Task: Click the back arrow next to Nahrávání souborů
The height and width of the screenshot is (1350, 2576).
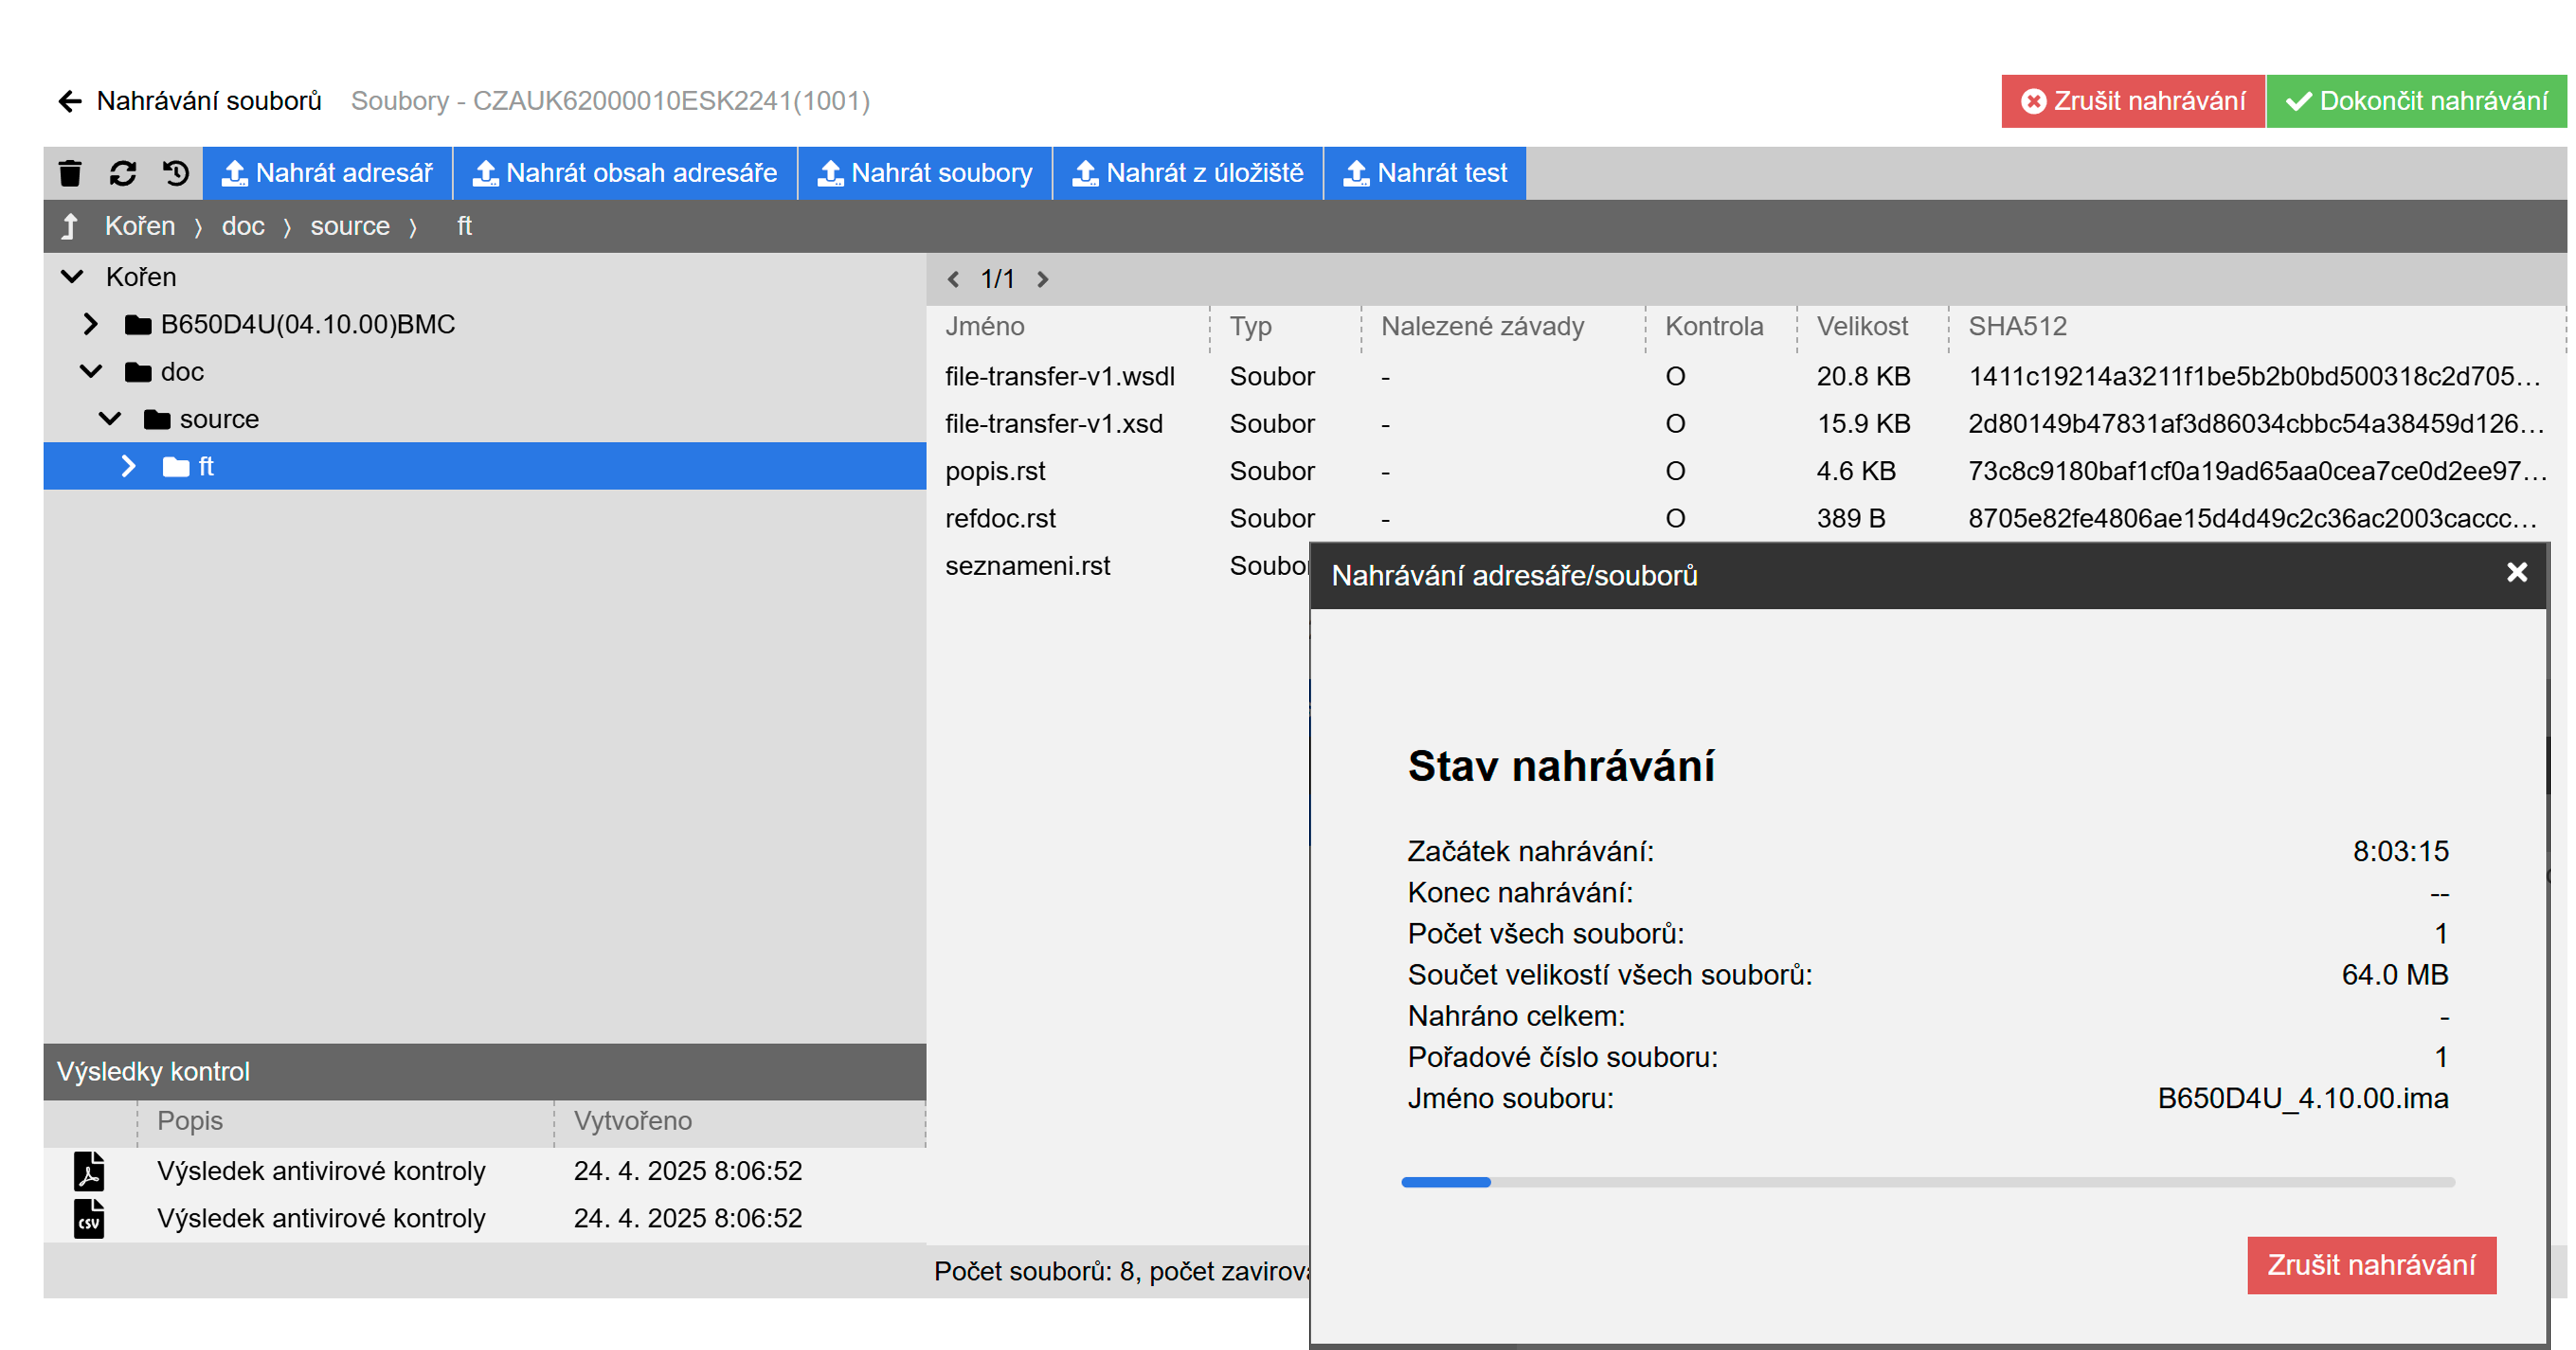Action: coord(69,101)
